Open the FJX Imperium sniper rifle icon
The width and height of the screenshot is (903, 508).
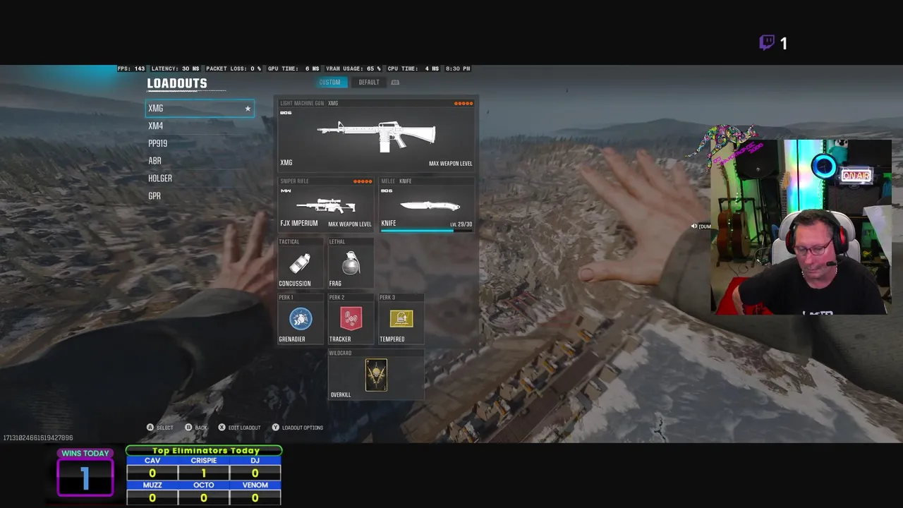click(326, 205)
